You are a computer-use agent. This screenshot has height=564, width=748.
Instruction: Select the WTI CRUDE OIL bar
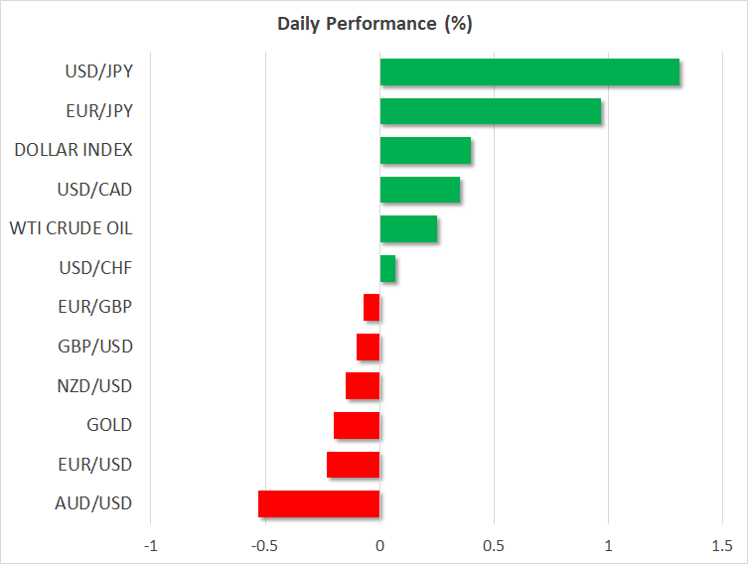click(408, 228)
